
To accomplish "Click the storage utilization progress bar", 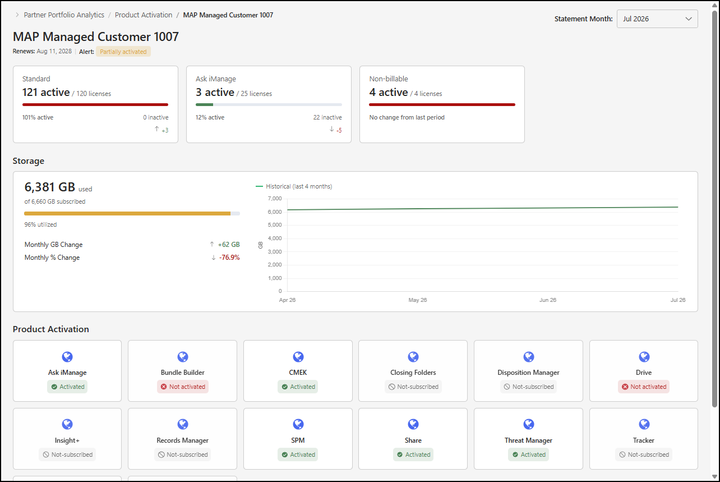I will 132,213.
